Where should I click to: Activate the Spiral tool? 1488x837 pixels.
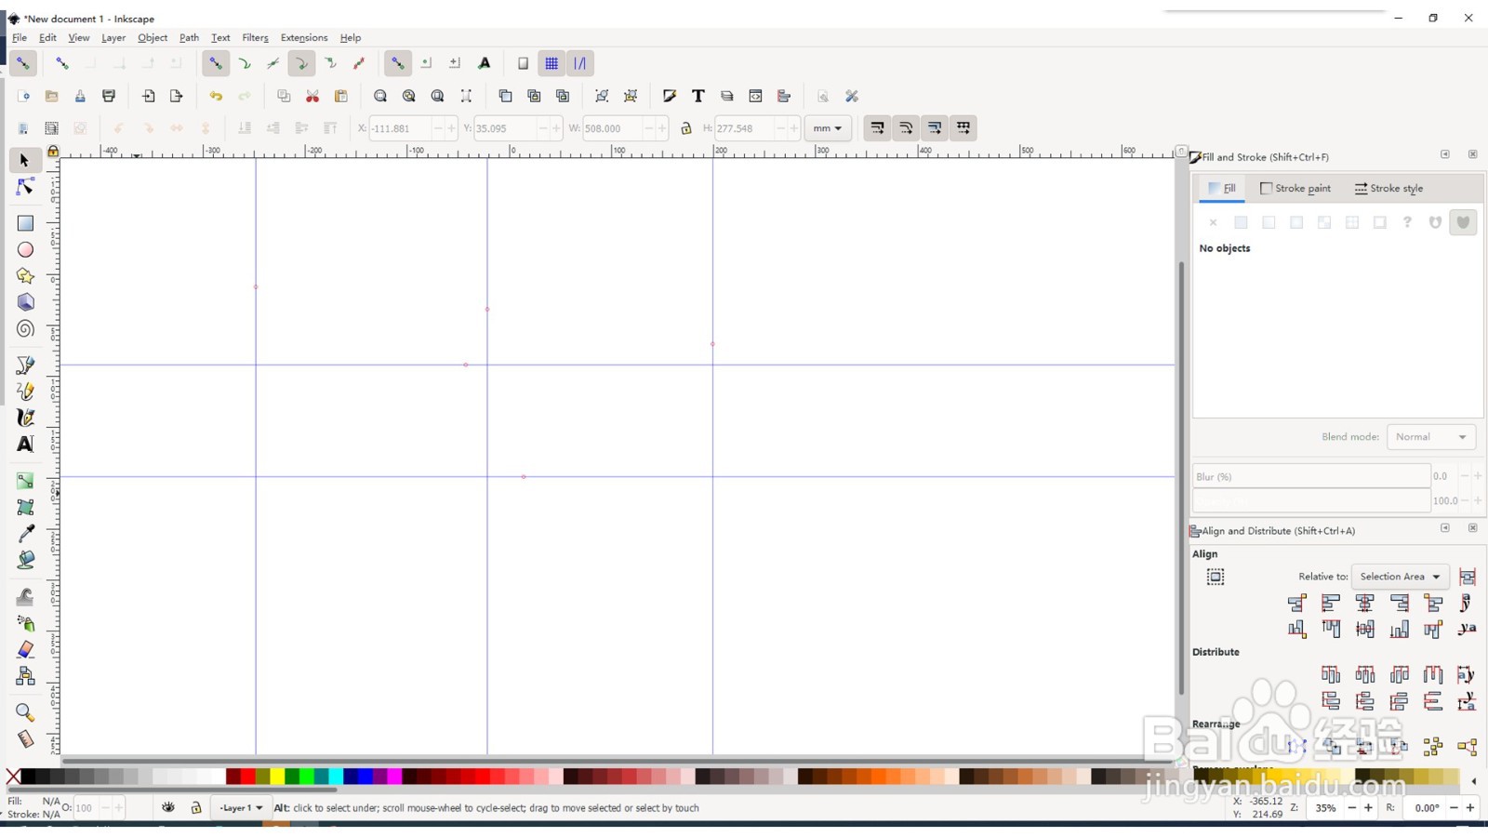coord(25,329)
